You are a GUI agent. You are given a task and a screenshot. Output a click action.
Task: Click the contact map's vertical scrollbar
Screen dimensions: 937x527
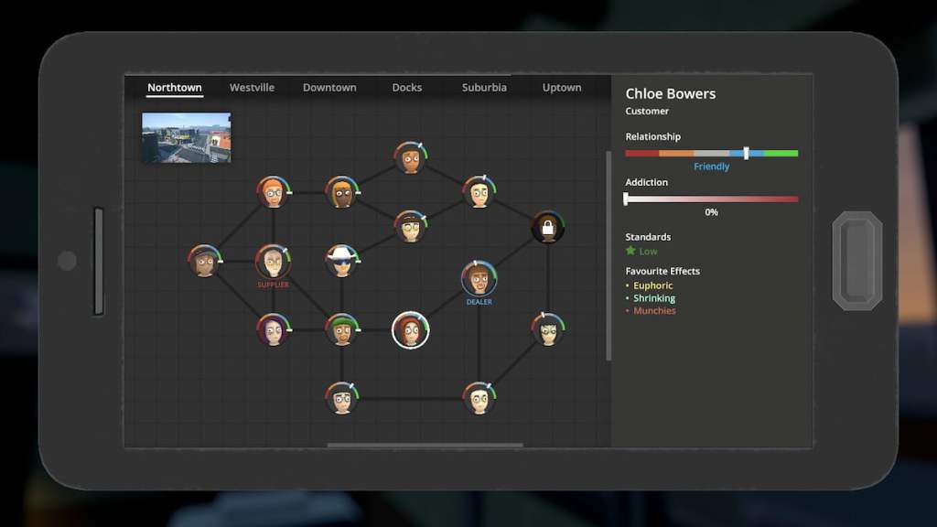pos(608,256)
